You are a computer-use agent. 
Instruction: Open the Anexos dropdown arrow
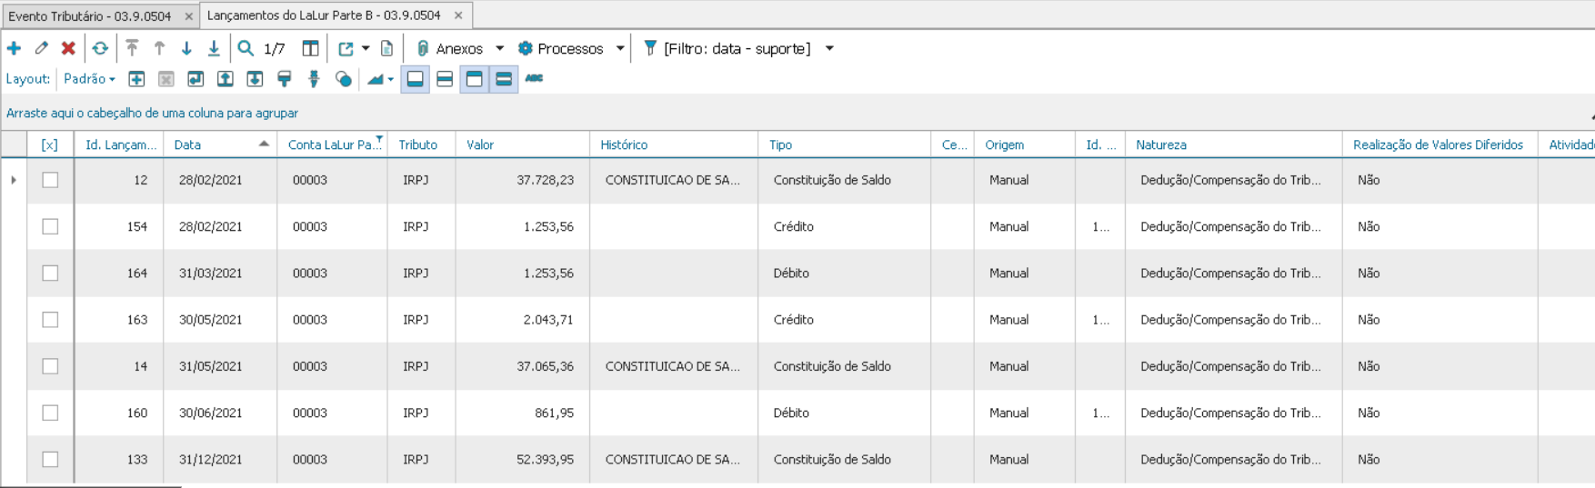point(499,48)
